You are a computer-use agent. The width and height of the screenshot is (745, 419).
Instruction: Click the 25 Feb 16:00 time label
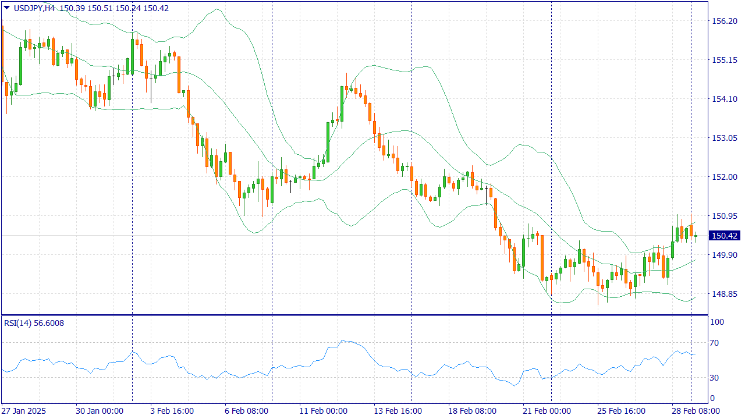pos(621,411)
